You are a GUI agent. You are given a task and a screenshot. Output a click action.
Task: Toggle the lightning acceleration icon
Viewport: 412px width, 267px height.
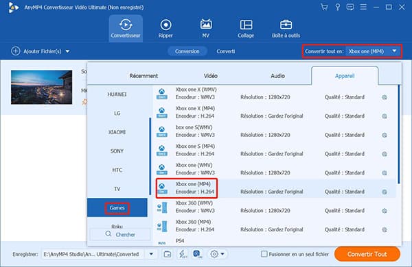click(183, 253)
